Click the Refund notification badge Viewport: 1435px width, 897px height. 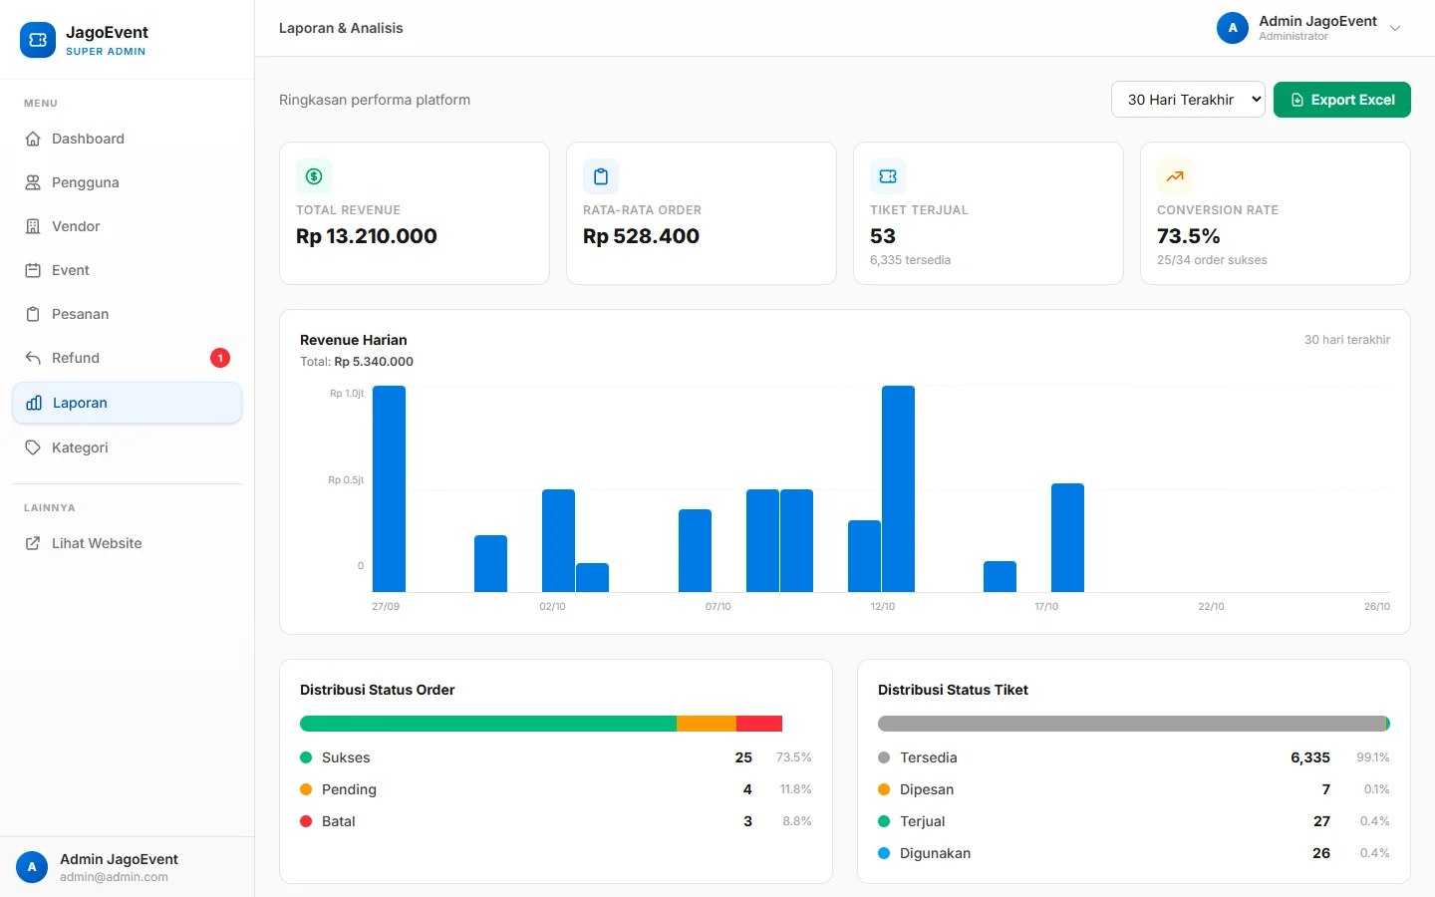[220, 358]
